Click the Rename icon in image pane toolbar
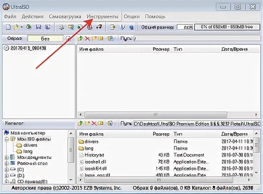 [100, 39]
